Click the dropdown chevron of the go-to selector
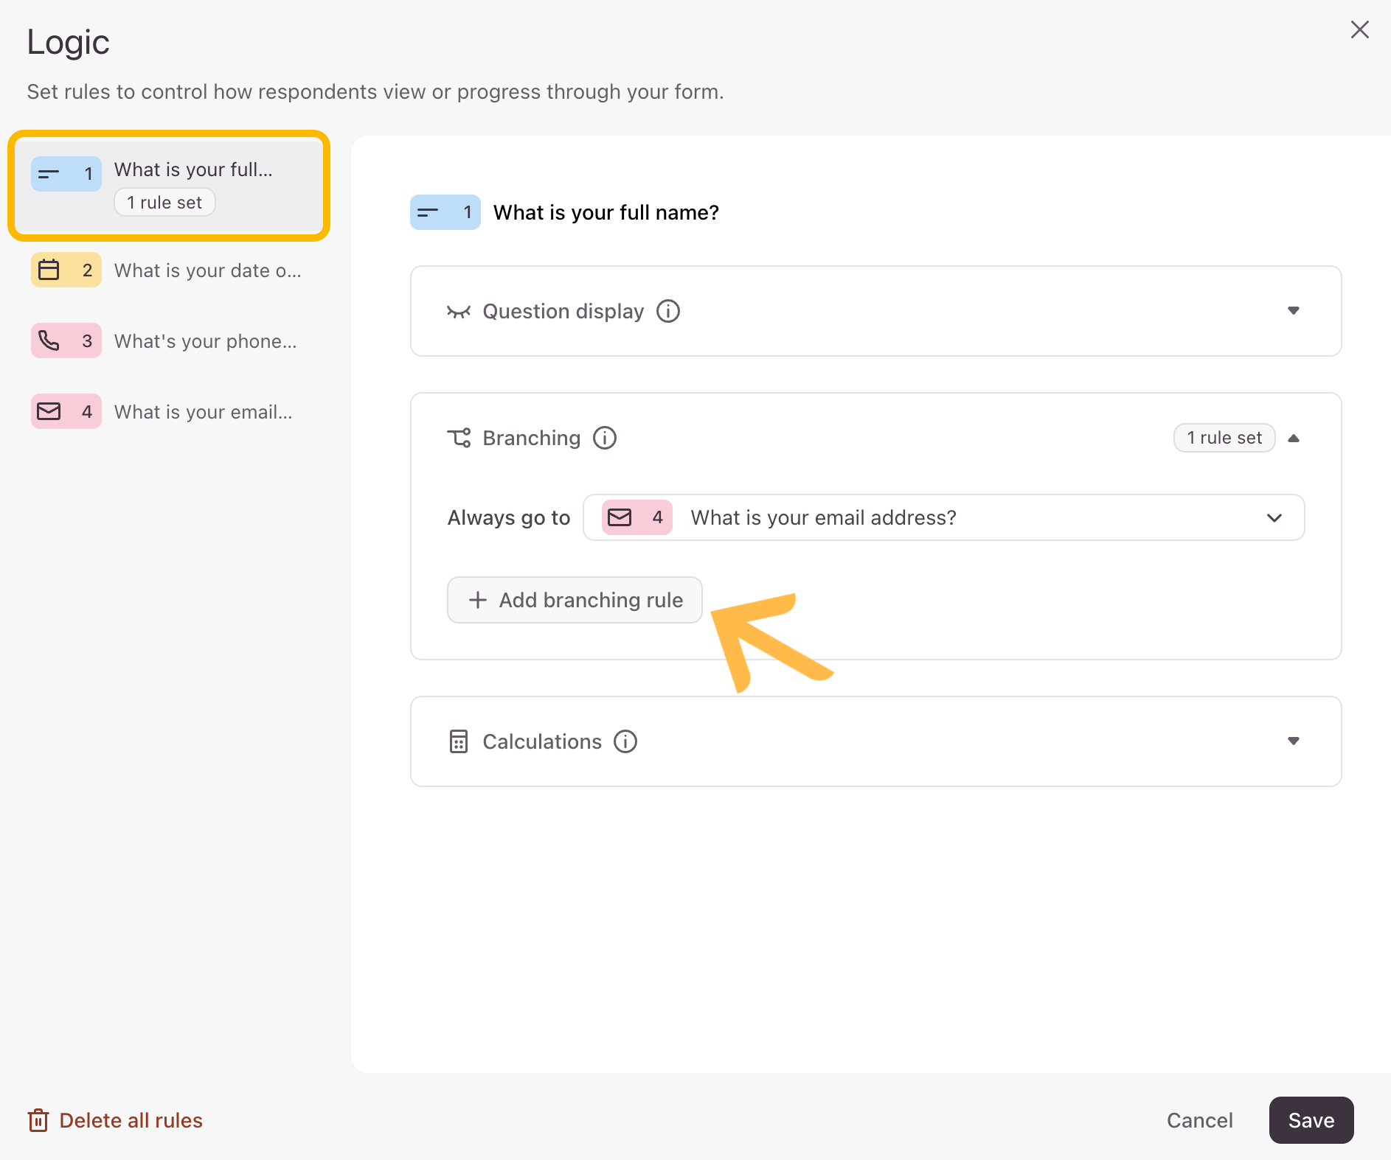Image resolution: width=1391 pixels, height=1160 pixels. tap(1274, 517)
